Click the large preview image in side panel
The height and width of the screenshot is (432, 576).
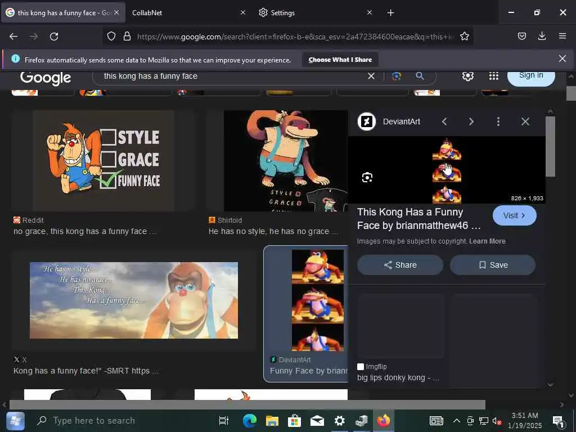[x=447, y=170]
